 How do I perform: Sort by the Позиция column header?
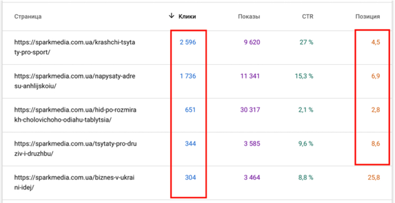(x=368, y=17)
